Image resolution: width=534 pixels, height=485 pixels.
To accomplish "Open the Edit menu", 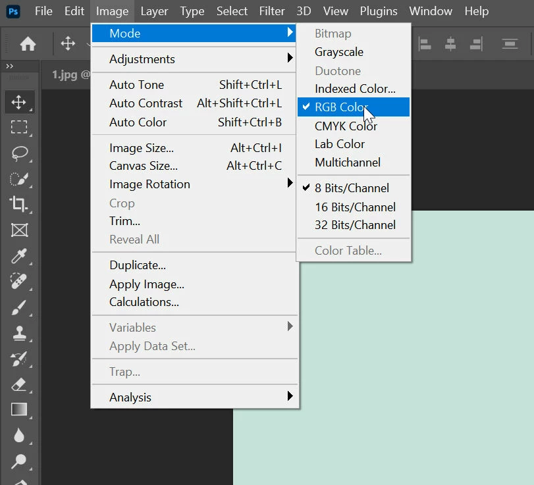I will coord(74,11).
